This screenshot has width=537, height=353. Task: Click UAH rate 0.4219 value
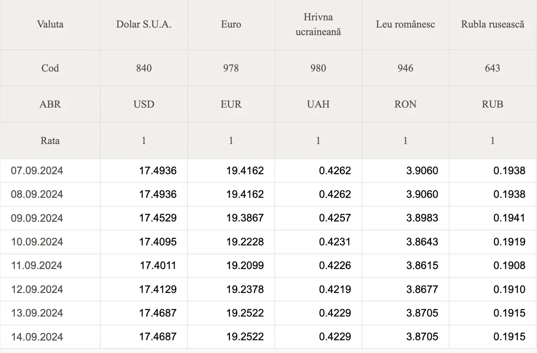[335, 289]
